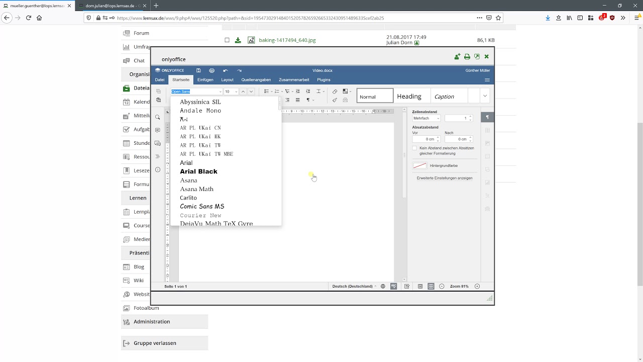Justify the paragraph text
This screenshot has height=362, width=643.
[x=298, y=100]
